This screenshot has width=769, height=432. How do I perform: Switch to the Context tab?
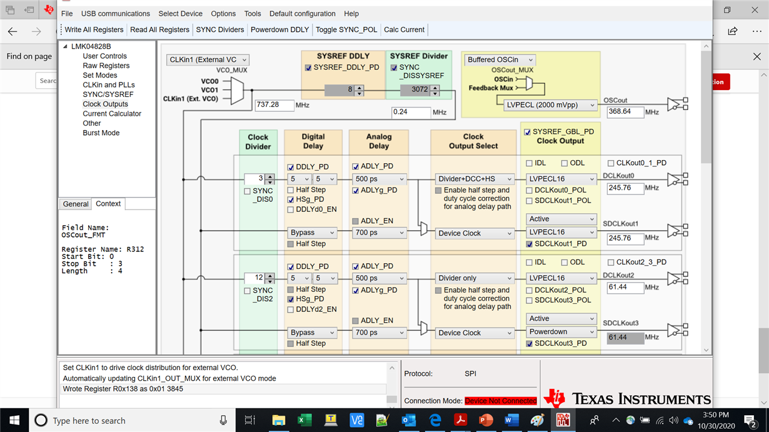(108, 204)
